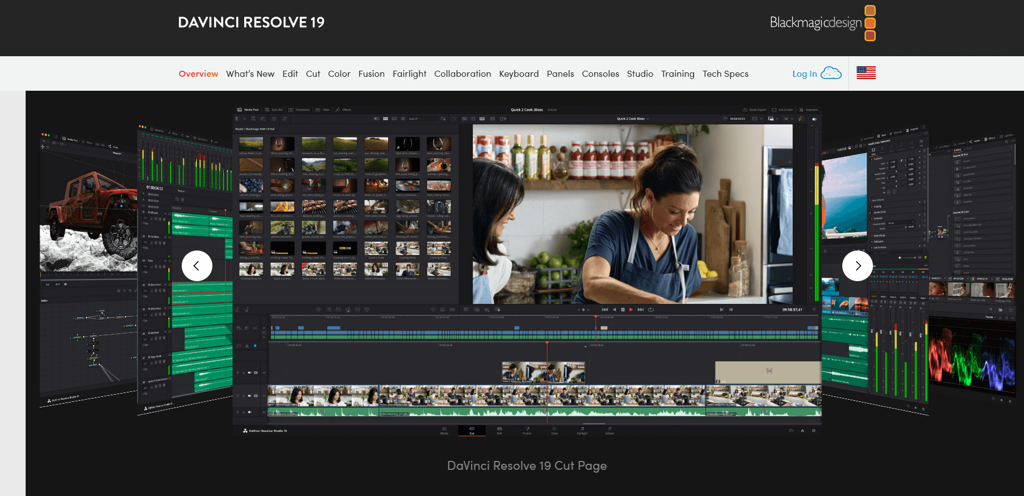Image resolution: width=1024 pixels, height=496 pixels.
Task: Apply the Dissolve transition icon
Action: tap(443, 310)
